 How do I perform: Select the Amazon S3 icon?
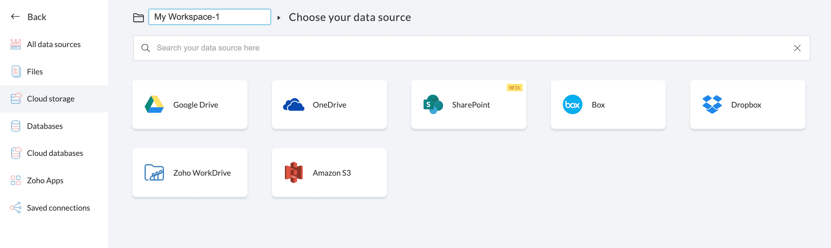pos(294,173)
